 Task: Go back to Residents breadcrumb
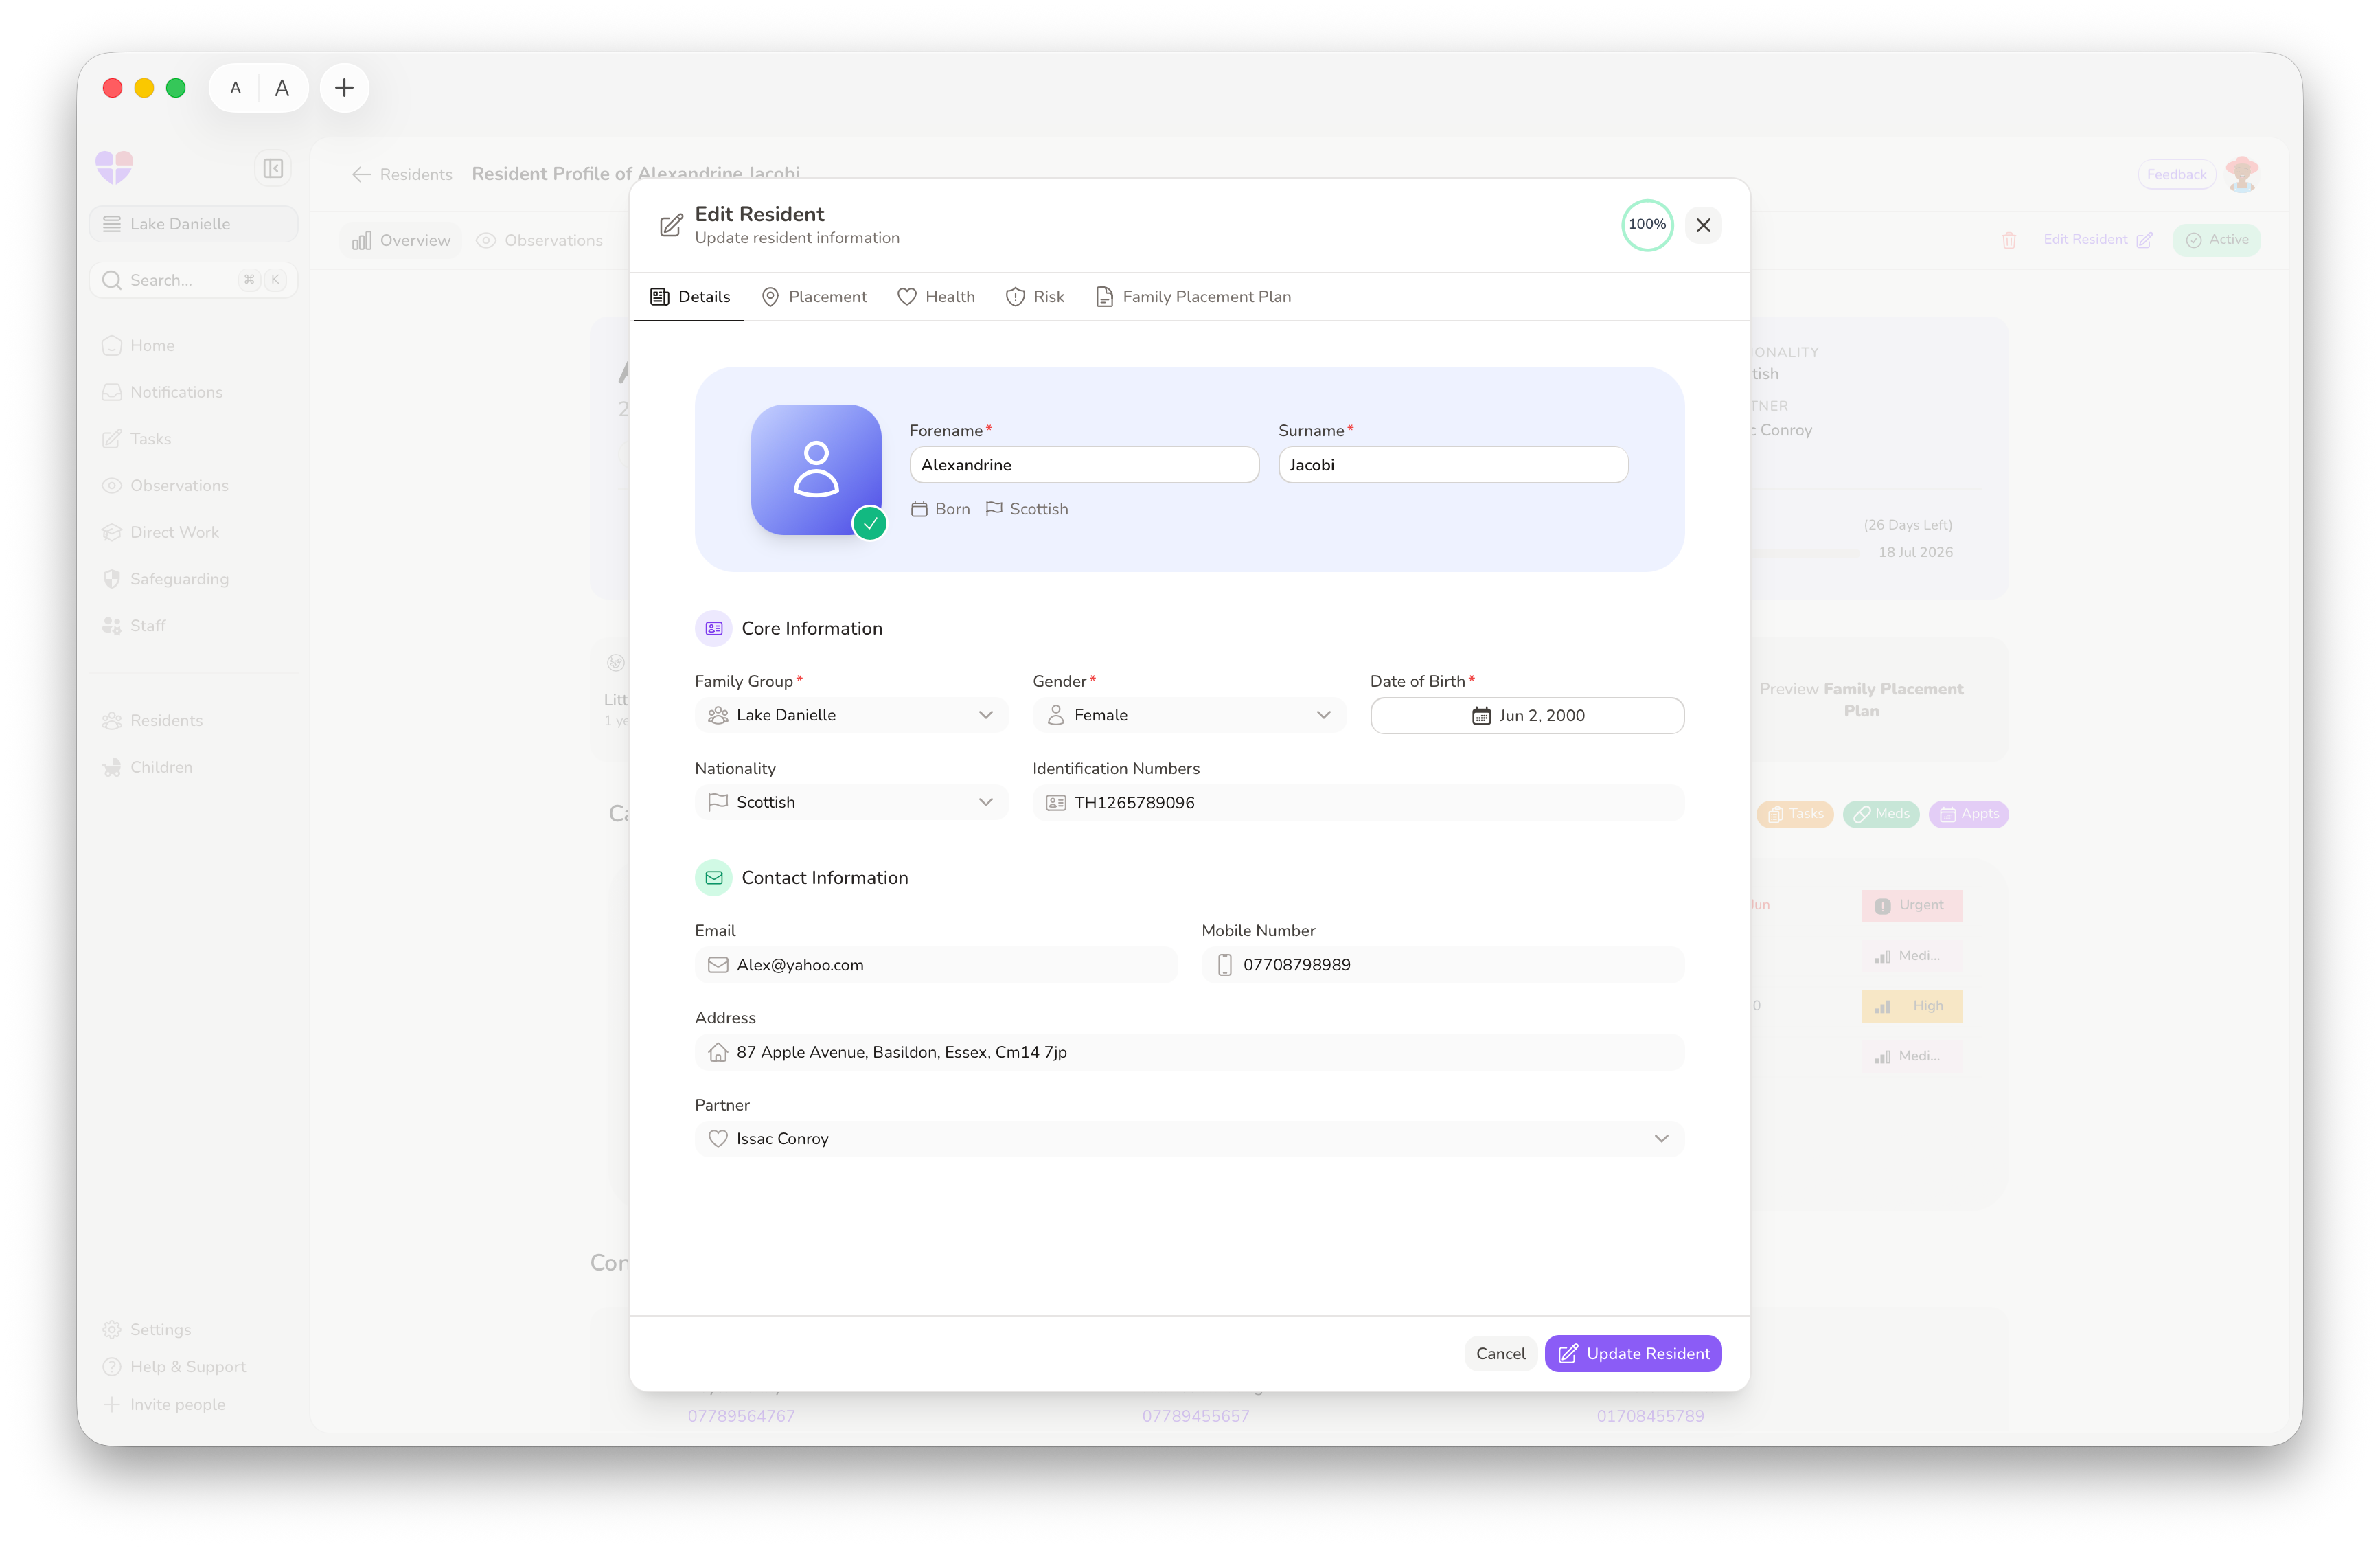pyautogui.click(x=402, y=174)
